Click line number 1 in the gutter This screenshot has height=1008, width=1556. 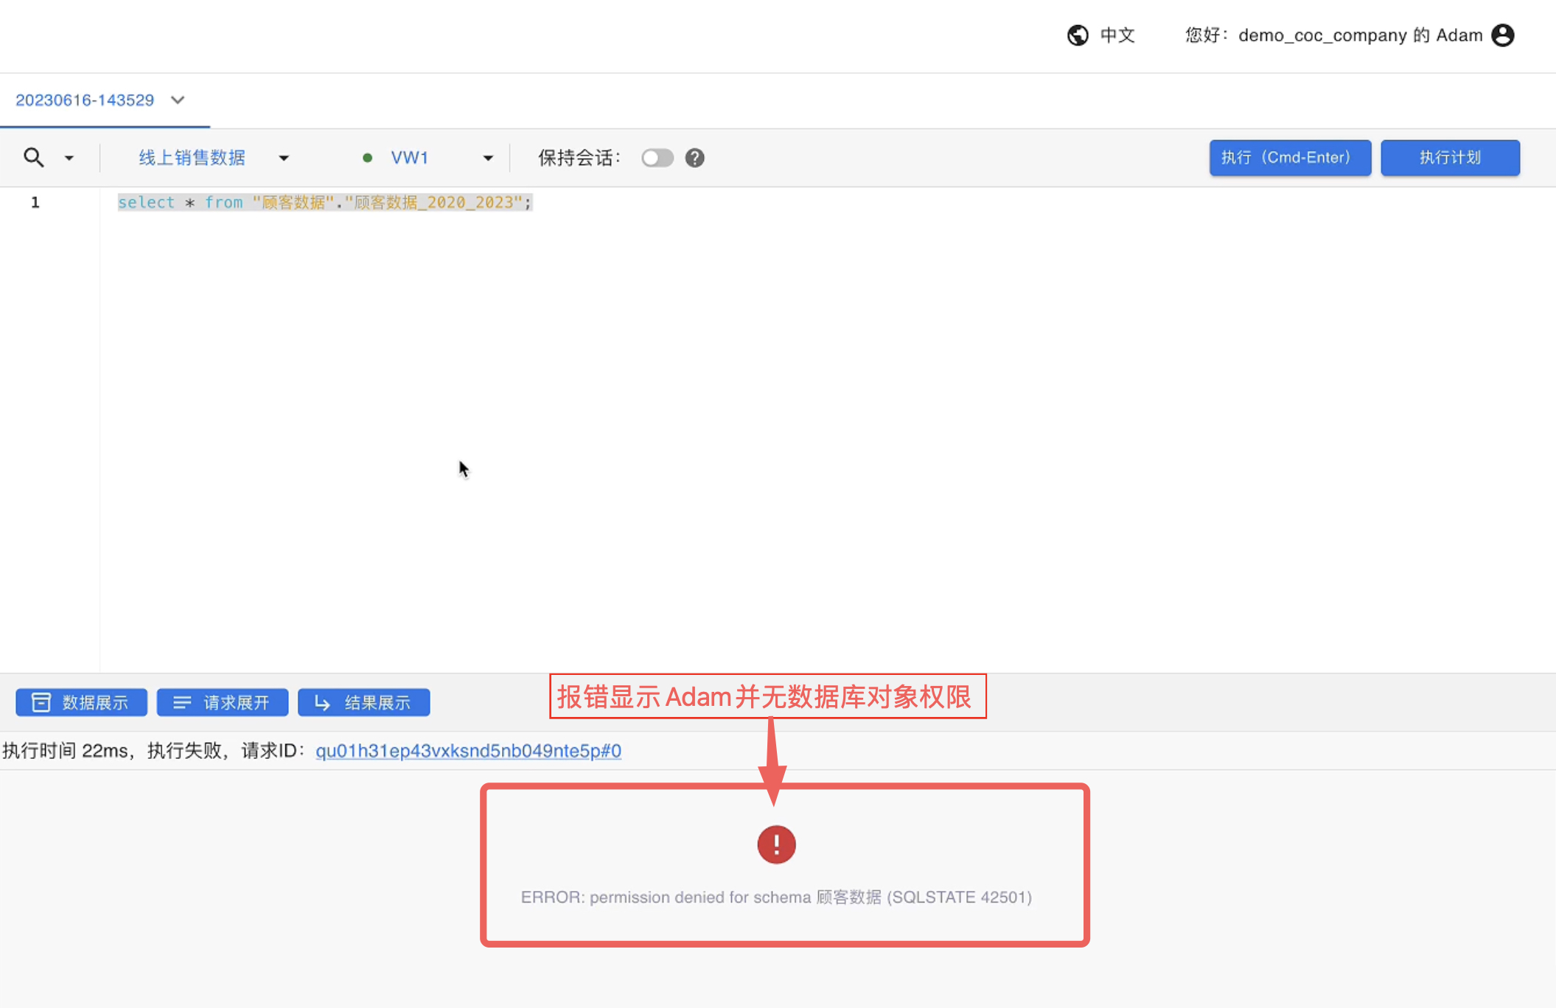point(35,202)
